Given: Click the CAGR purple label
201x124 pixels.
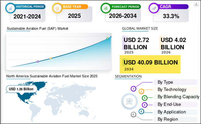Looking at the screenshot, I should point(165,7).
